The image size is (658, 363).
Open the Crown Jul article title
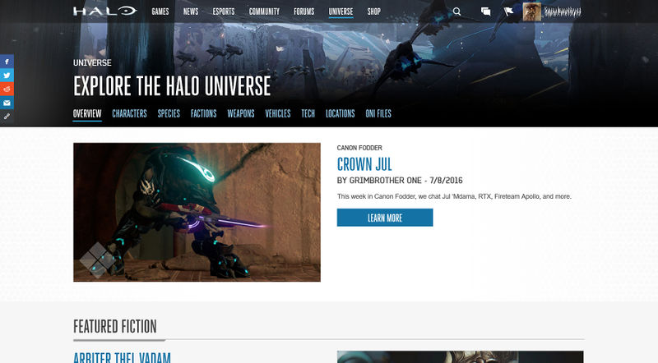click(364, 163)
